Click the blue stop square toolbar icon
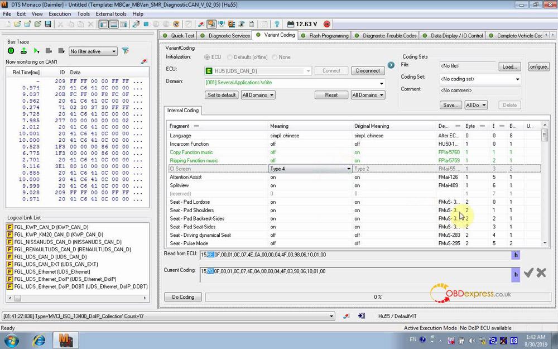The image size is (558, 349). [146, 24]
